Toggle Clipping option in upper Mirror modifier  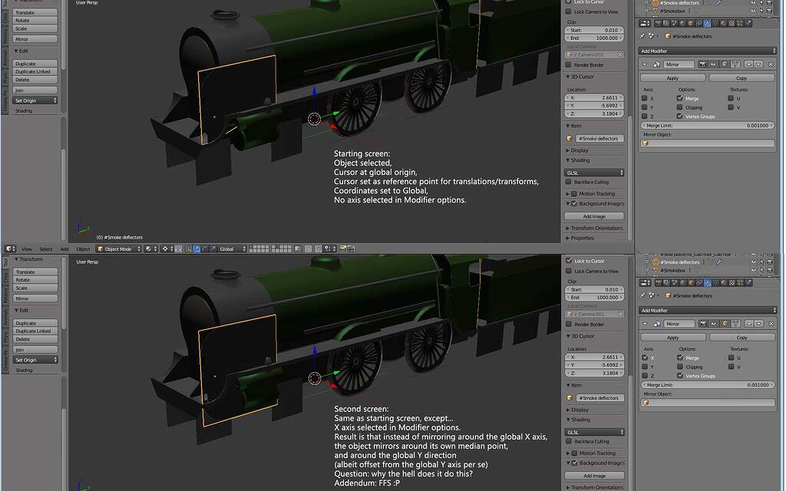680,107
